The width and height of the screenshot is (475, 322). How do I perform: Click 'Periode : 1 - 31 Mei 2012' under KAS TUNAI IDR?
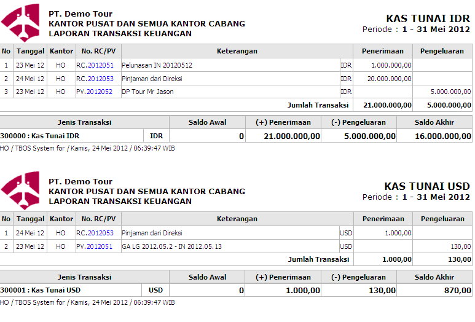point(416,29)
